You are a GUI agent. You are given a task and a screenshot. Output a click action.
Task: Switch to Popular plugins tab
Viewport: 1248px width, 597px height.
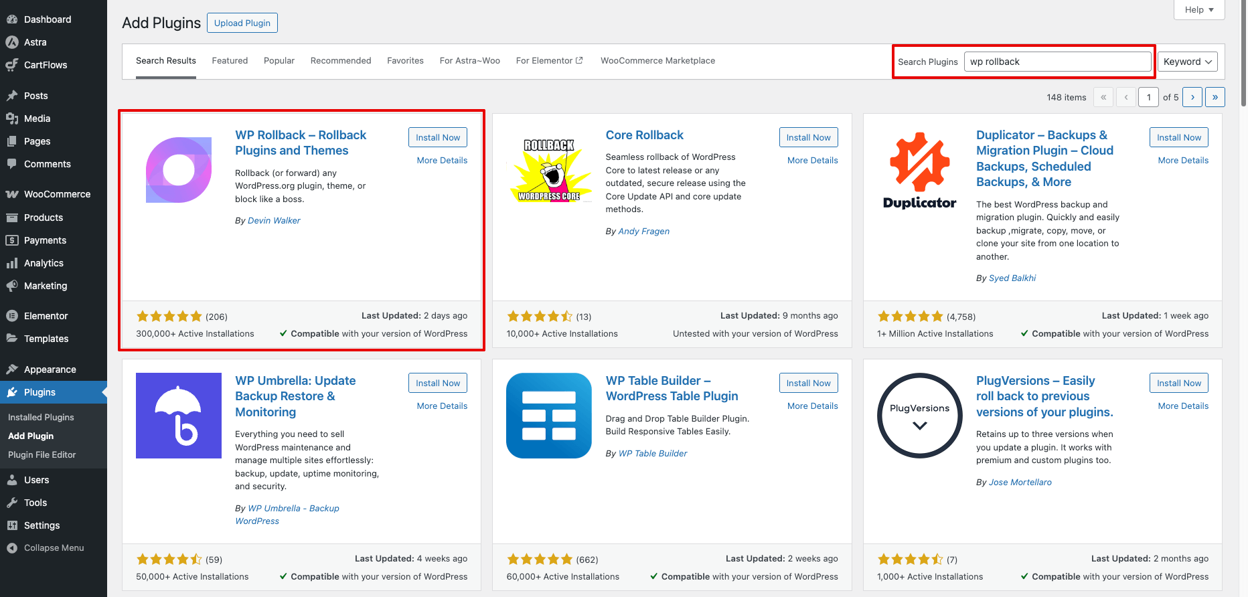point(279,61)
